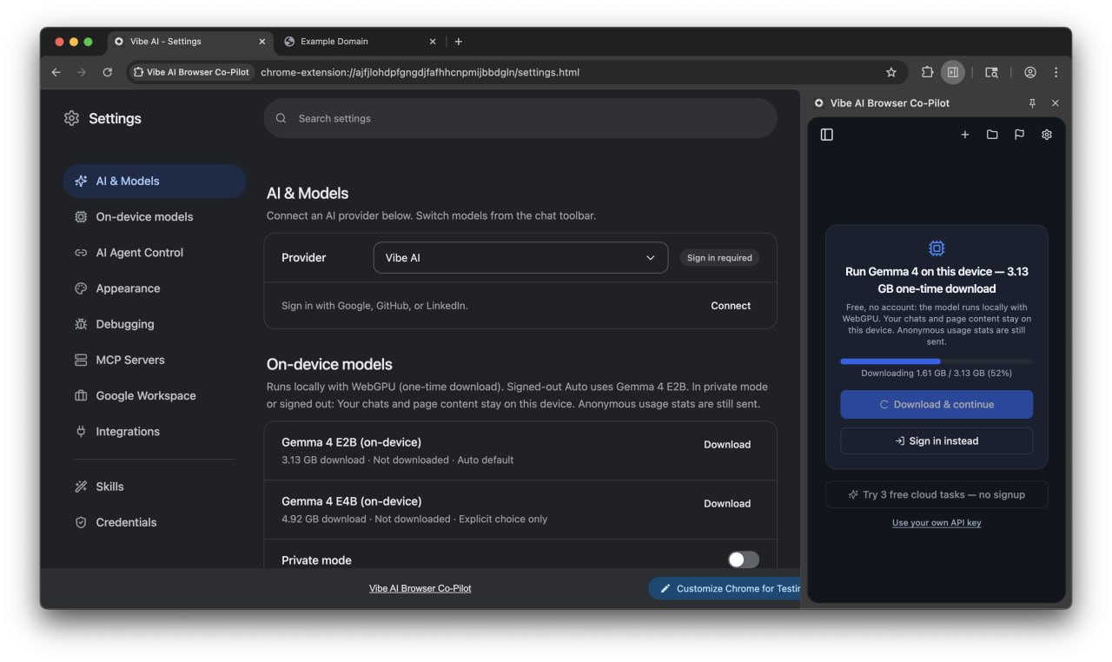Follow the Use your own API key link

pos(937,523)
